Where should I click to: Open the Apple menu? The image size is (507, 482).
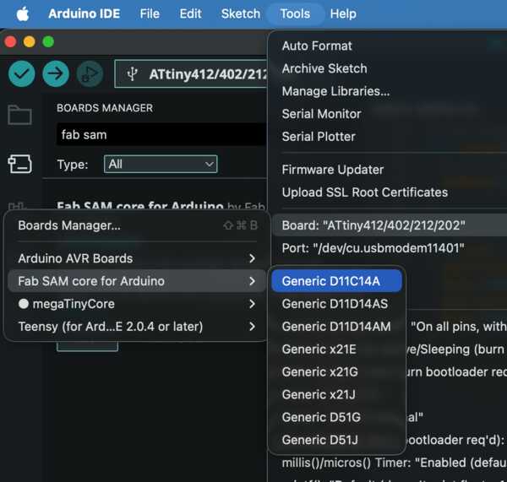[23, 14]
